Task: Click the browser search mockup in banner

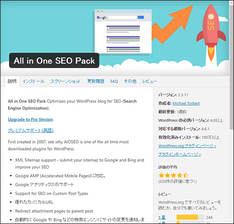Action: click(123, 31)
